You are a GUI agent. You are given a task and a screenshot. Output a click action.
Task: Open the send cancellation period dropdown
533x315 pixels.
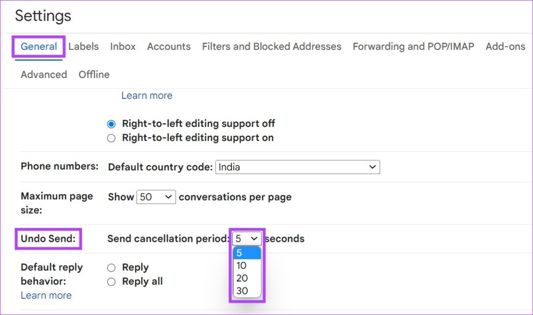[x=247, y=239]
